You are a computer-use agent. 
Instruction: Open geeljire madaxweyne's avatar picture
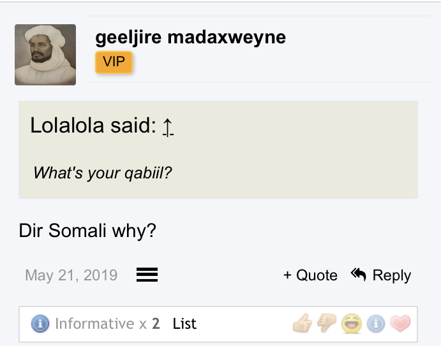click(45, 55)
